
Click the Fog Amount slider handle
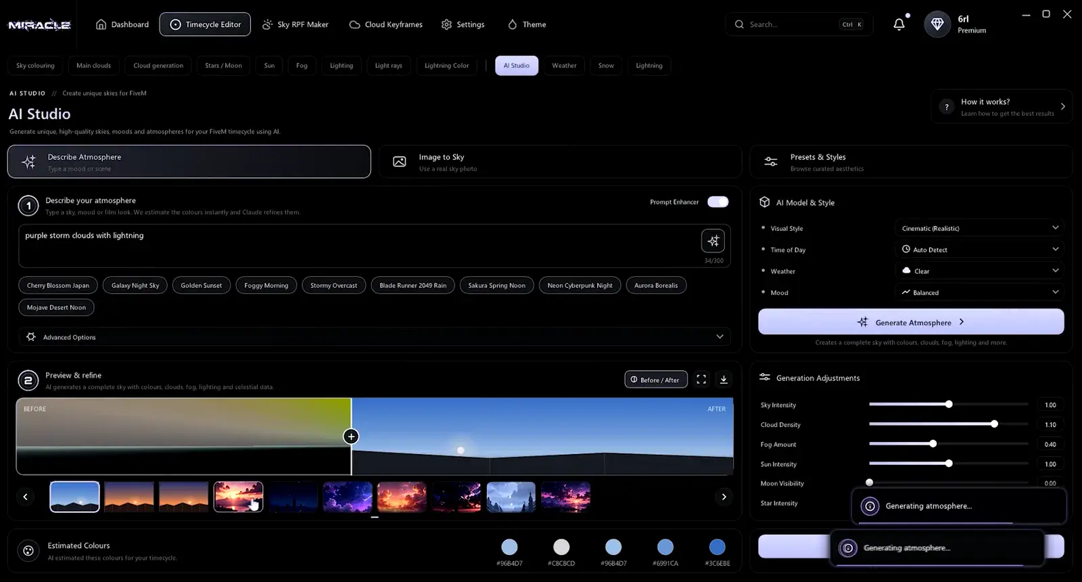[x=933, y=444]
